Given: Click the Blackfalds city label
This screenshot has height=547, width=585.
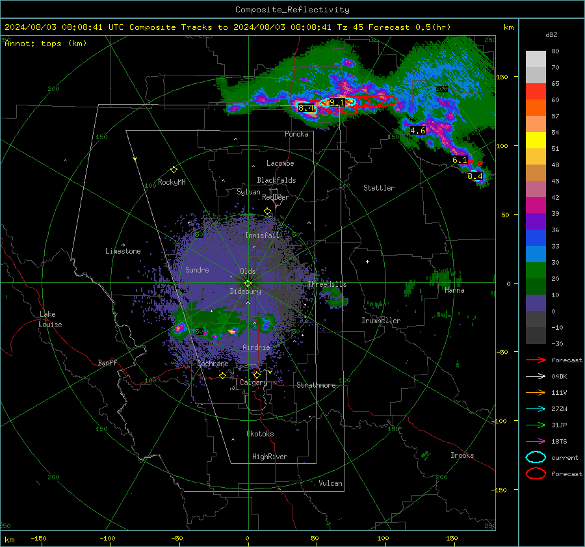Looking at the screenshot, I should pyautogui.click(x=276, y=180).
